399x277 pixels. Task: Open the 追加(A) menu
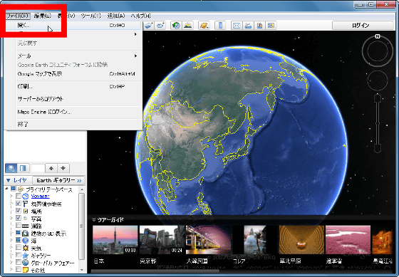coord(116,16)
